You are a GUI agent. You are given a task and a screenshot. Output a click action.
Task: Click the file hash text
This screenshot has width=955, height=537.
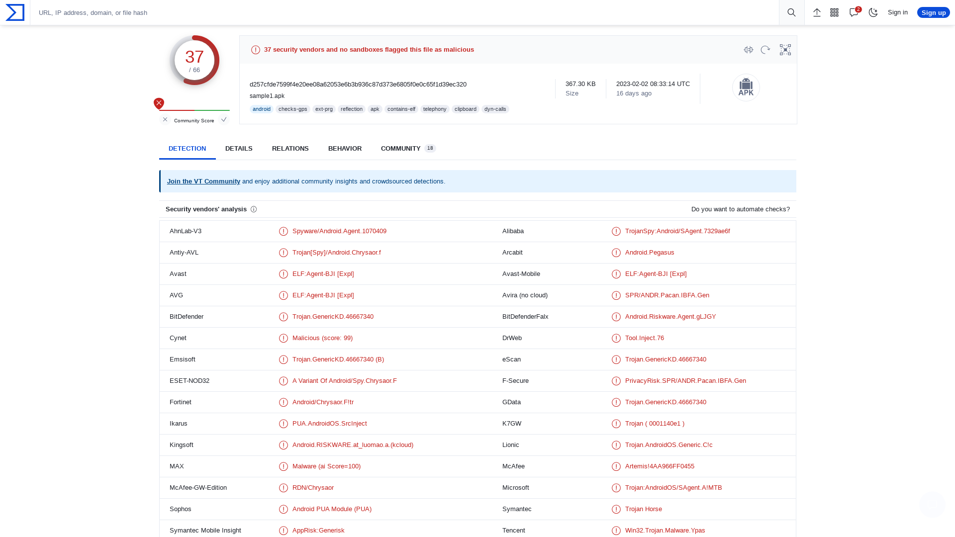pos(358,85)
